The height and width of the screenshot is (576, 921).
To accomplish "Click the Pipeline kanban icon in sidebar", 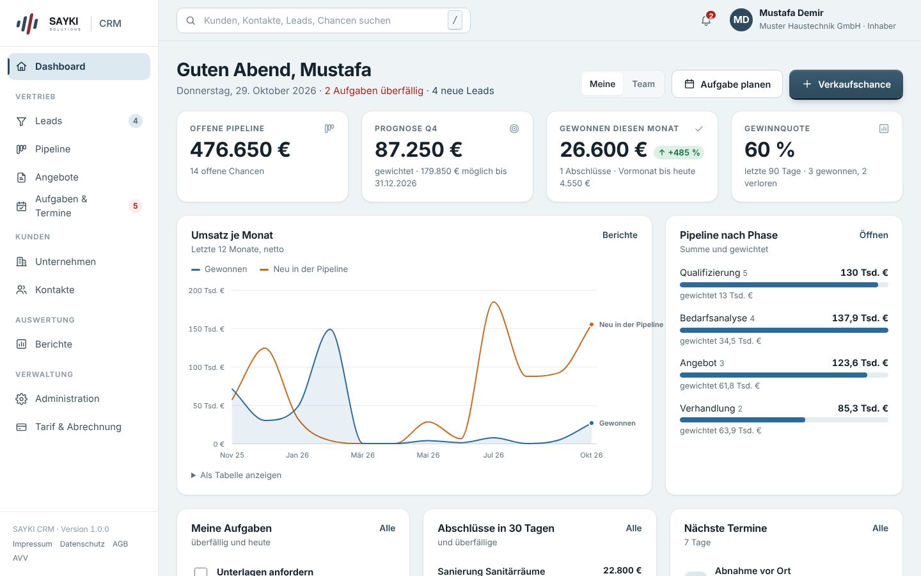I will (x=22, y=149).
